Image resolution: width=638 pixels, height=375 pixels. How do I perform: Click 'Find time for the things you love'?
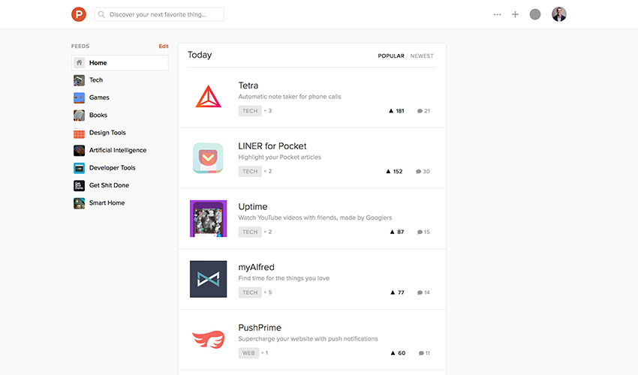click(x=284, y=278)
